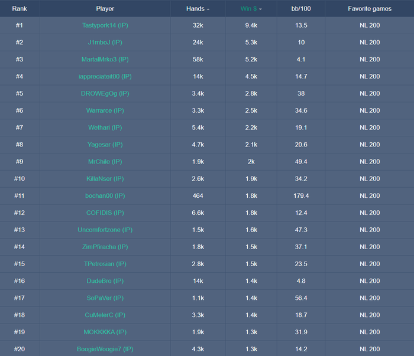Click the Favorite games column header

tap(370, 9)
